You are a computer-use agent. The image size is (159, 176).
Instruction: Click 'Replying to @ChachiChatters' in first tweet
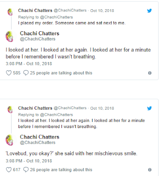point(45,17)
